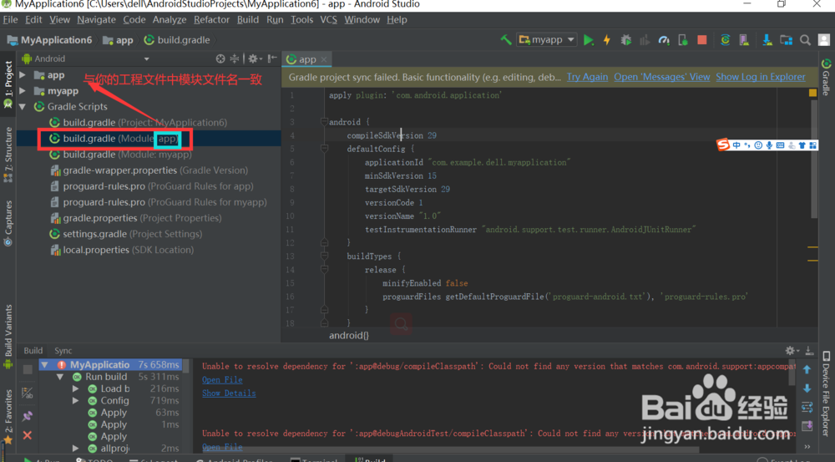This screenshot has width=835, height=462.
Task: Switch to the Sync tab
Action: tap(63, 351)
